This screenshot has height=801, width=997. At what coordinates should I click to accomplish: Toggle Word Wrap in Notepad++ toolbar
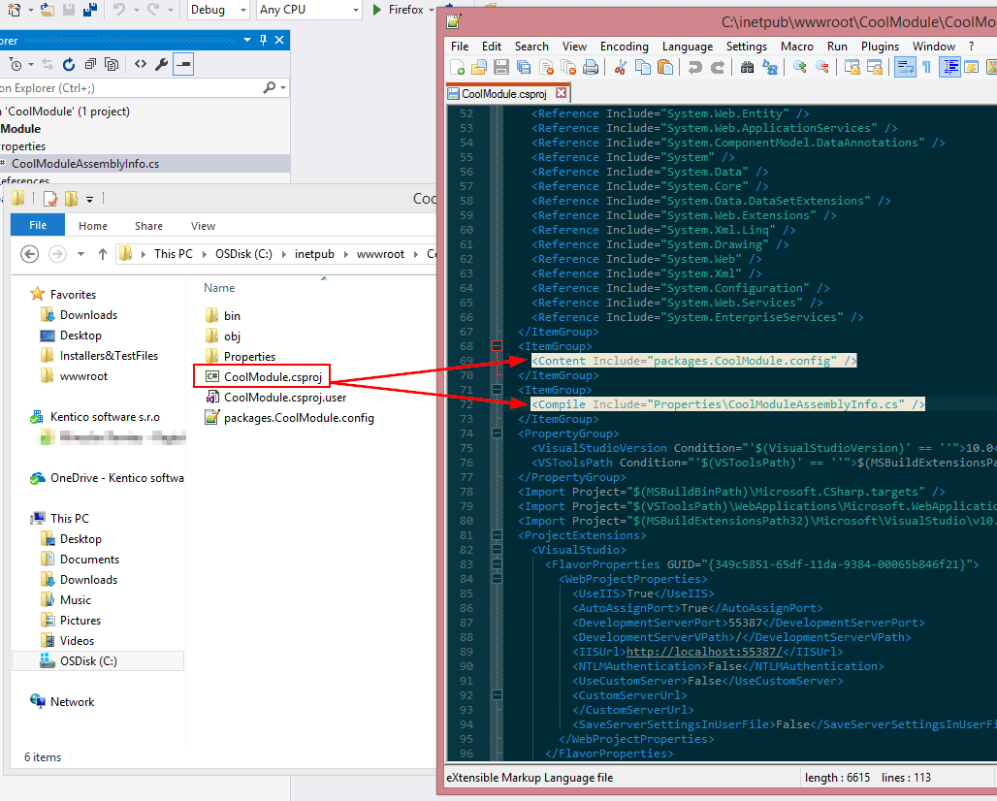click(905, 67)
